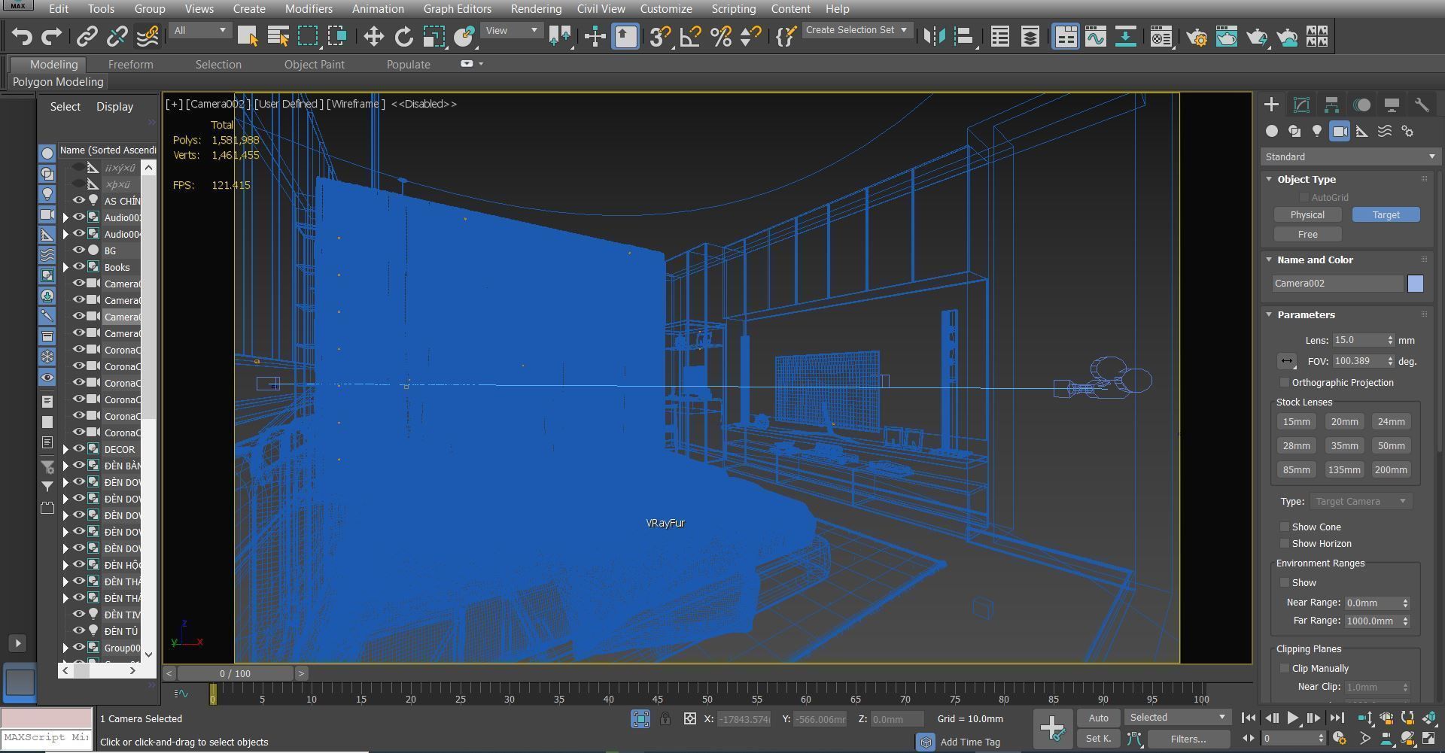Open the Display panel tab

(x=1392, y=105)
